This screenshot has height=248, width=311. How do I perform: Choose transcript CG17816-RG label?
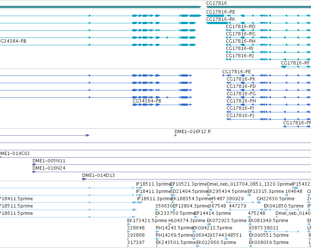click(x=240, y=34)
